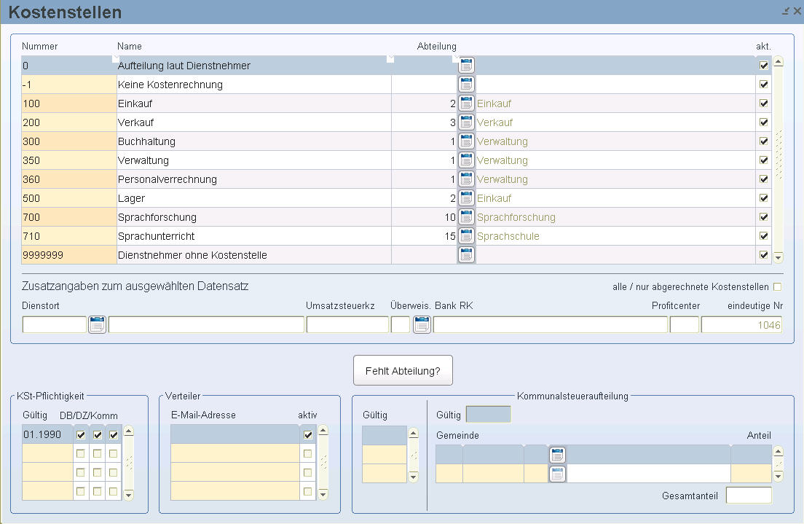Click the Sprachschule department label
804x524 pixels.
(508, 236)
